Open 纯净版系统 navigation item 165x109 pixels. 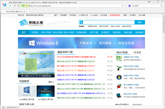click(81, 32)
